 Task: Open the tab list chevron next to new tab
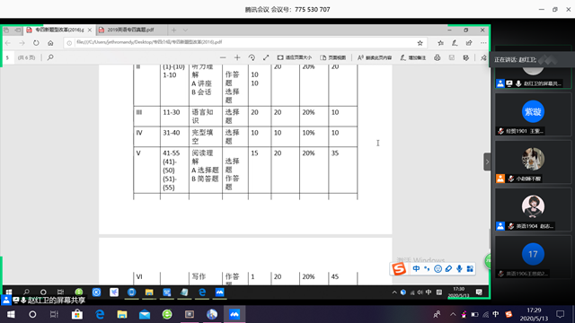pos(185,30)
